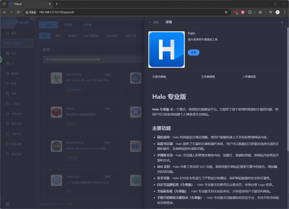Open the 文档说明 link
The height and width of the screenshot is (209, 289).
208,77
